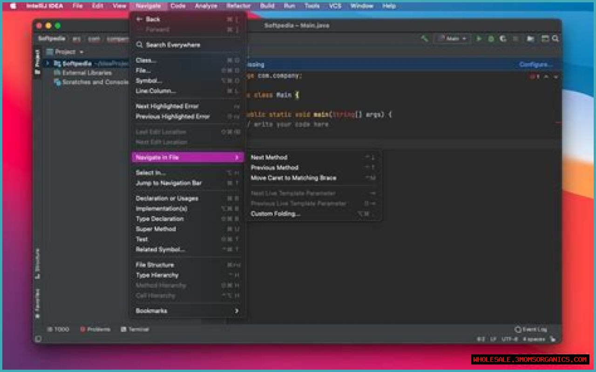Select External Libraries in project tree
The image size is (596, 372).
click(x=83, y=73)
